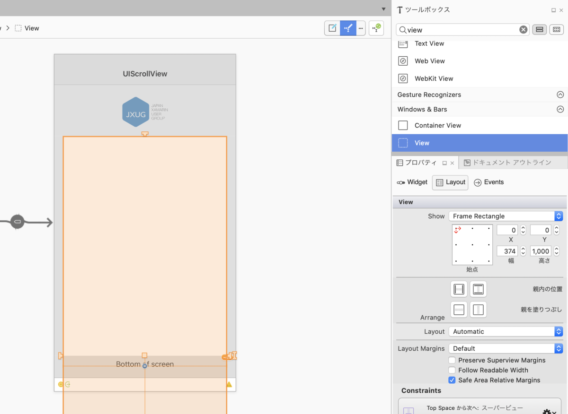This screenshot has width=568, height=414.
Task: Collapse the Gesture Recognizers section
Action: [x=560, y=95]
